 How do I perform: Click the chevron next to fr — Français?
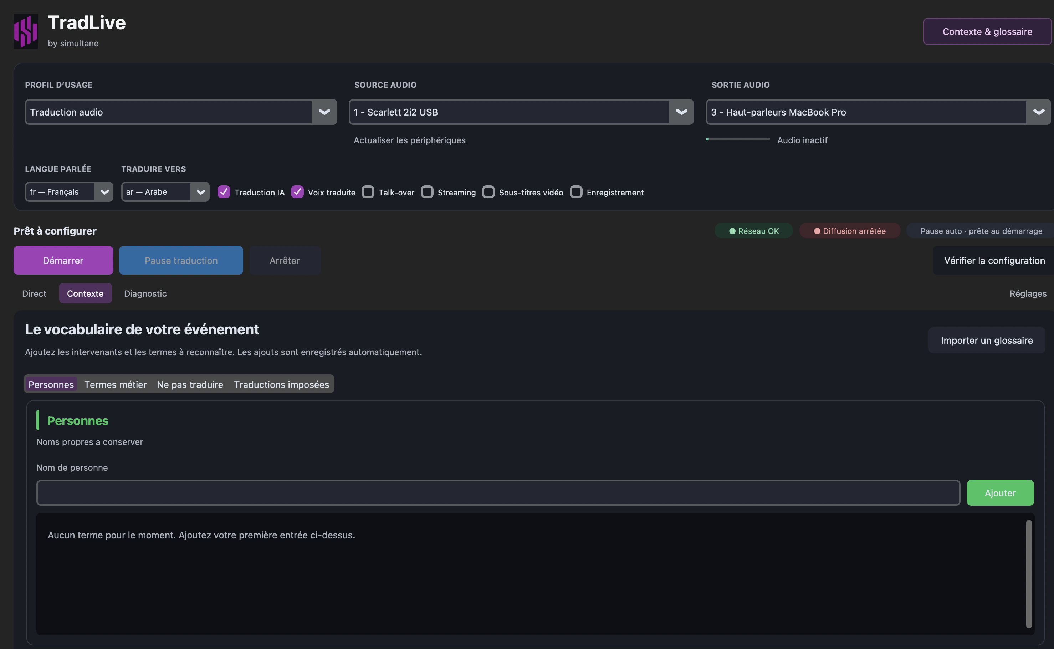[x=104, y=192]
